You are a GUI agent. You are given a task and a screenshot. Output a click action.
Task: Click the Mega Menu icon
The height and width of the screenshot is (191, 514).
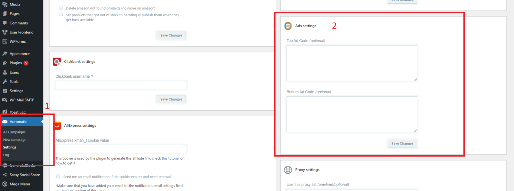tap(5, 184)
